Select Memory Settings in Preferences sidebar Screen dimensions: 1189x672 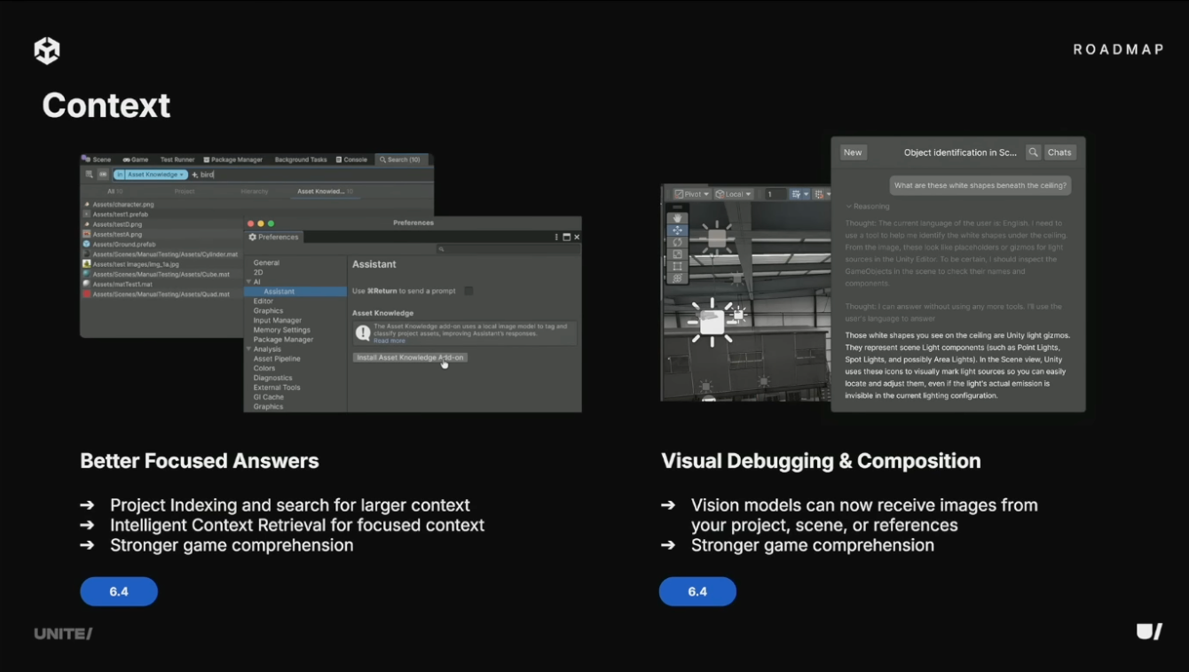tap(281, 330)
